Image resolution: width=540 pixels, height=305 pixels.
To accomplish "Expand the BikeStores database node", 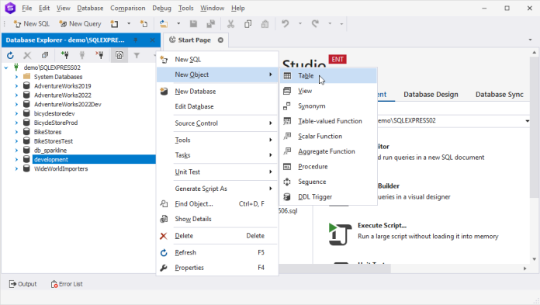I will pyautogui.click(x=16, y=132).
